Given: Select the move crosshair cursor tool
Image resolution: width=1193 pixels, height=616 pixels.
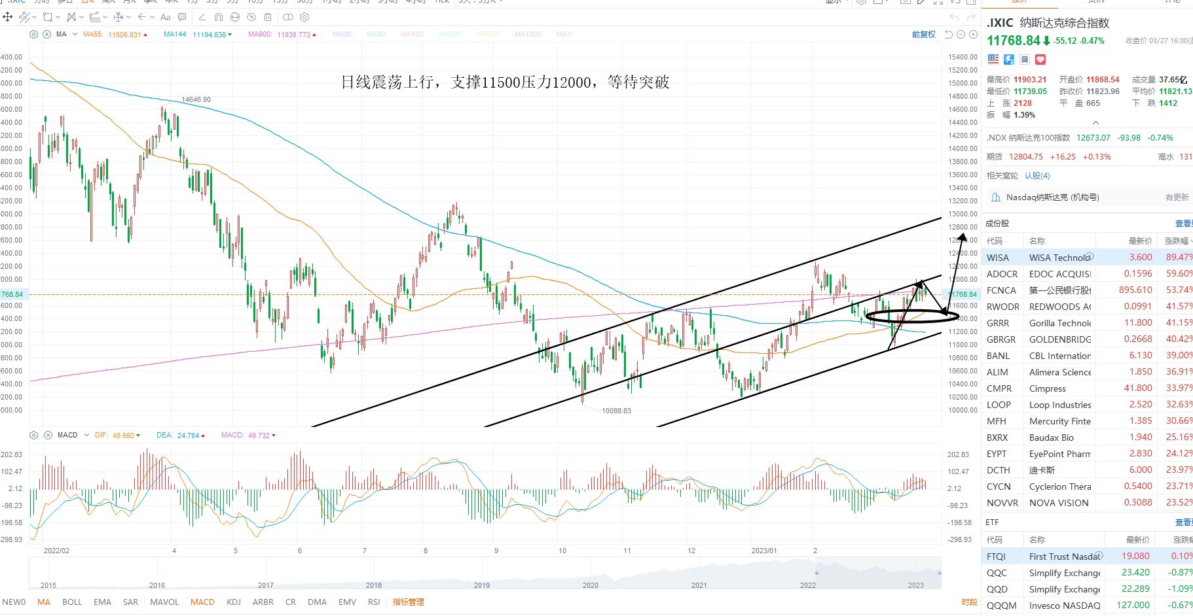Looking at the screenshot, I should point(8,17).
